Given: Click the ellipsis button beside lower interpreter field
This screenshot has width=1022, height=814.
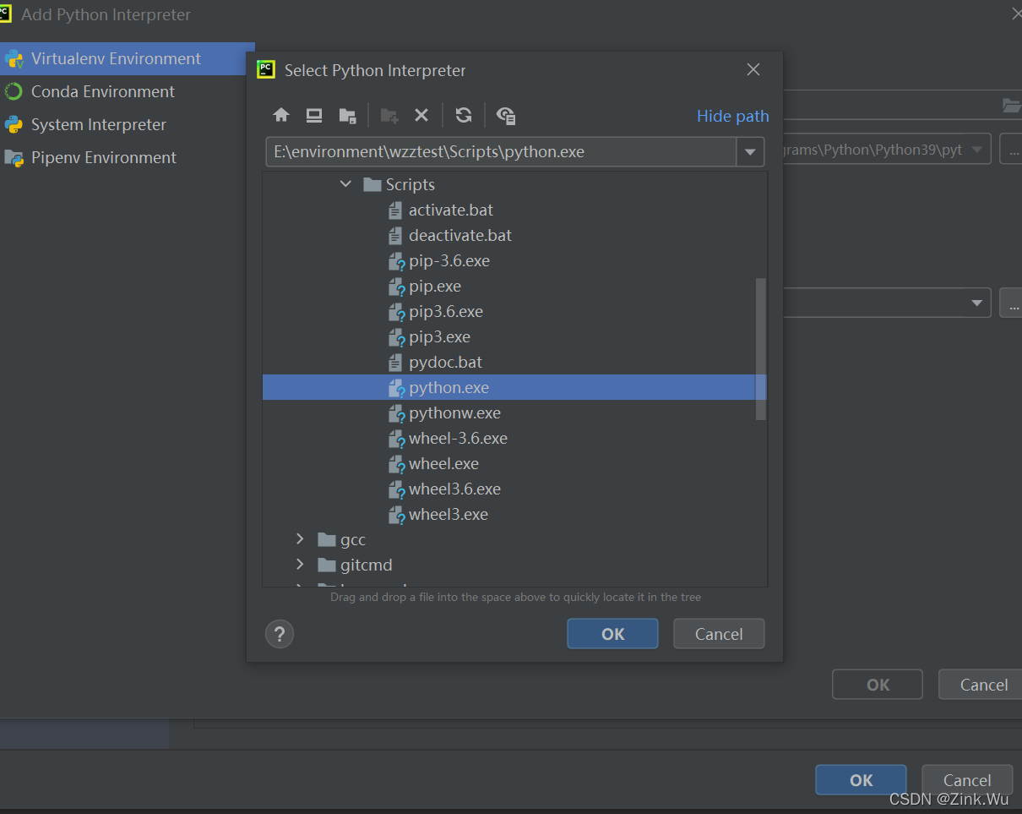Looking at the screenshot, I should [1011, 303].
